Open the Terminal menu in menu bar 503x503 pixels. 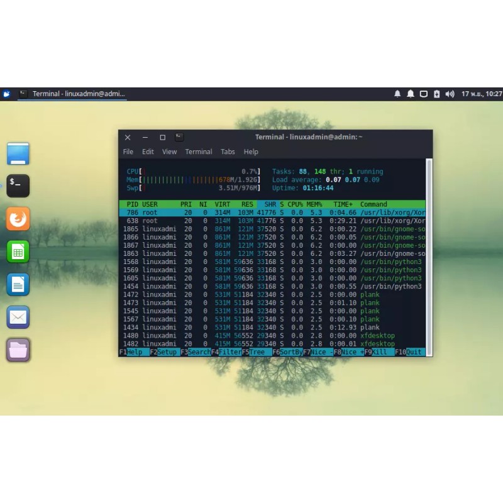point(198,152)
